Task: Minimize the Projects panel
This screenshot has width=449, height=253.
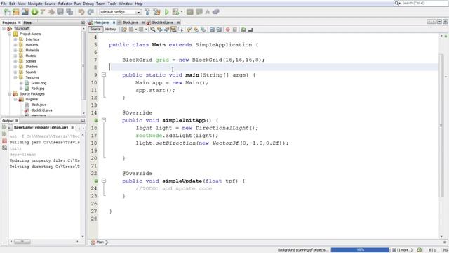Action: tap(83, 22)
